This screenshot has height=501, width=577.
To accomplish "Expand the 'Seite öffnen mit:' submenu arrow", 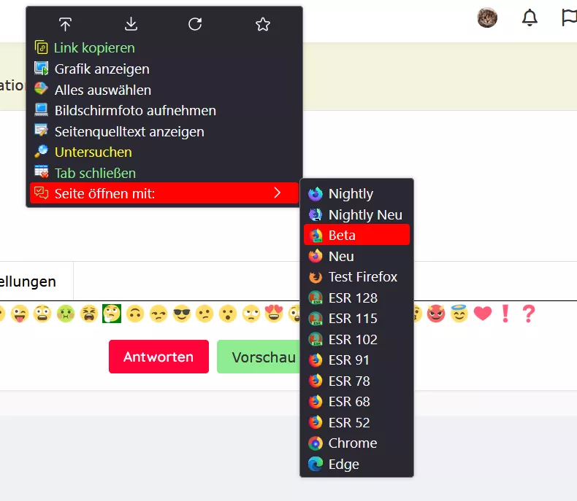I will tap(278, 193).
